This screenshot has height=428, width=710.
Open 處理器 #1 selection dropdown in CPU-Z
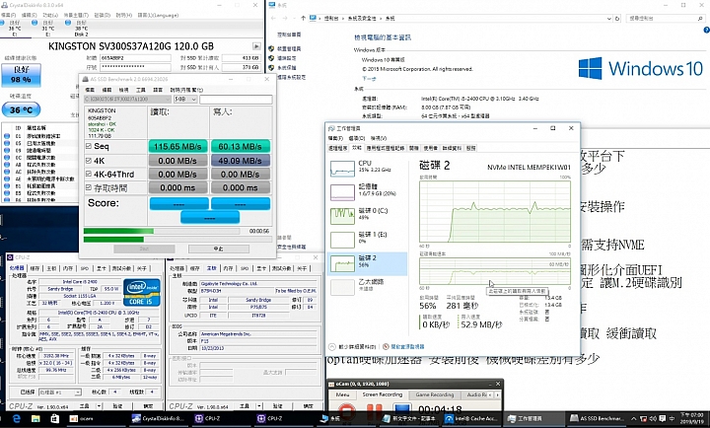(x=60, y=392)
